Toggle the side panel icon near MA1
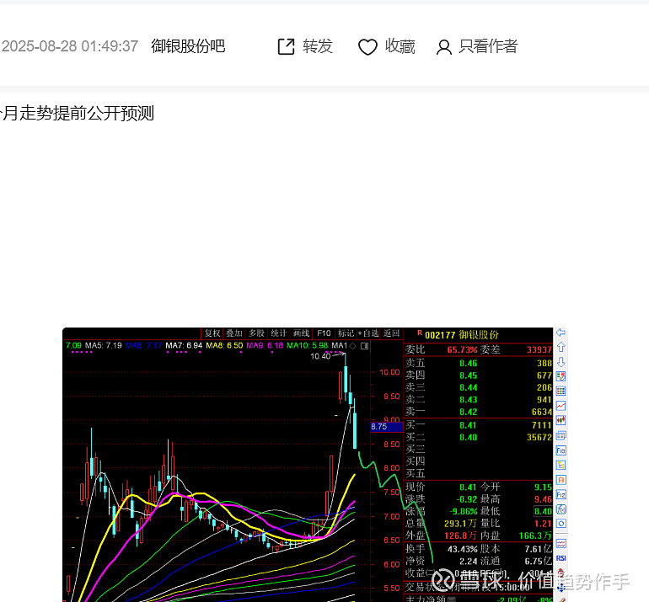The image size is (649, 602). click(364, 346)
